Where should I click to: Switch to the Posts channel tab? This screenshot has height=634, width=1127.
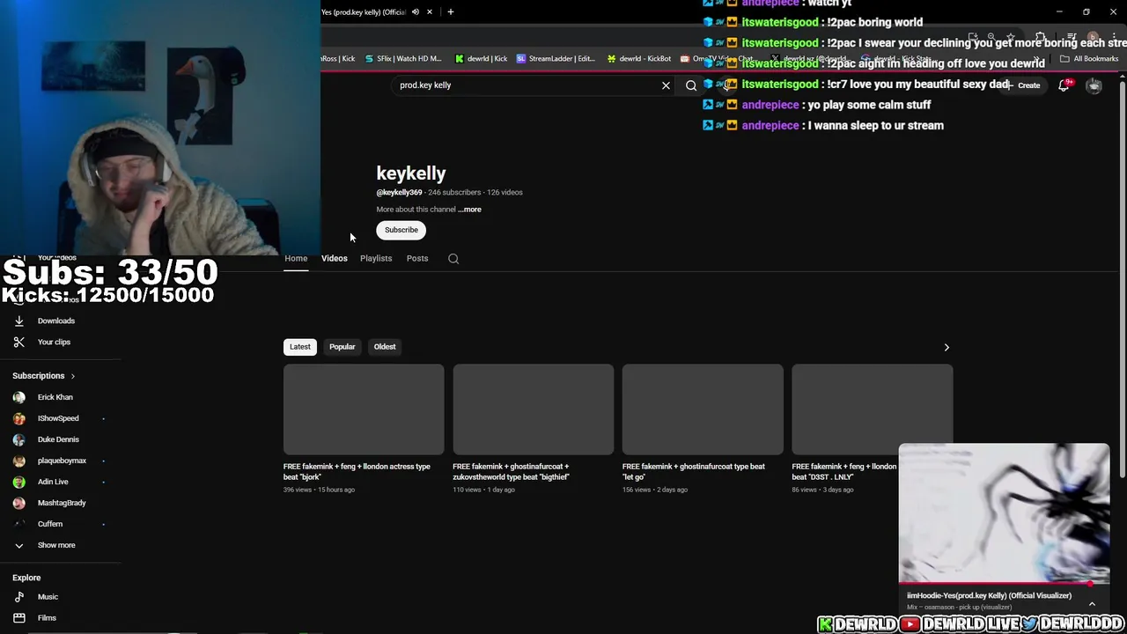point(417,258)
